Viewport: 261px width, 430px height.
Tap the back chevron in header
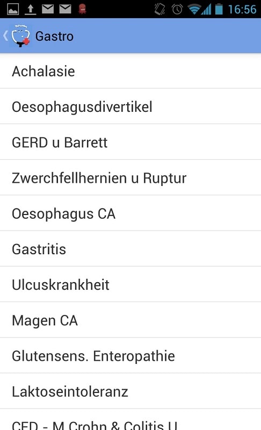click(x=5, y=36)
